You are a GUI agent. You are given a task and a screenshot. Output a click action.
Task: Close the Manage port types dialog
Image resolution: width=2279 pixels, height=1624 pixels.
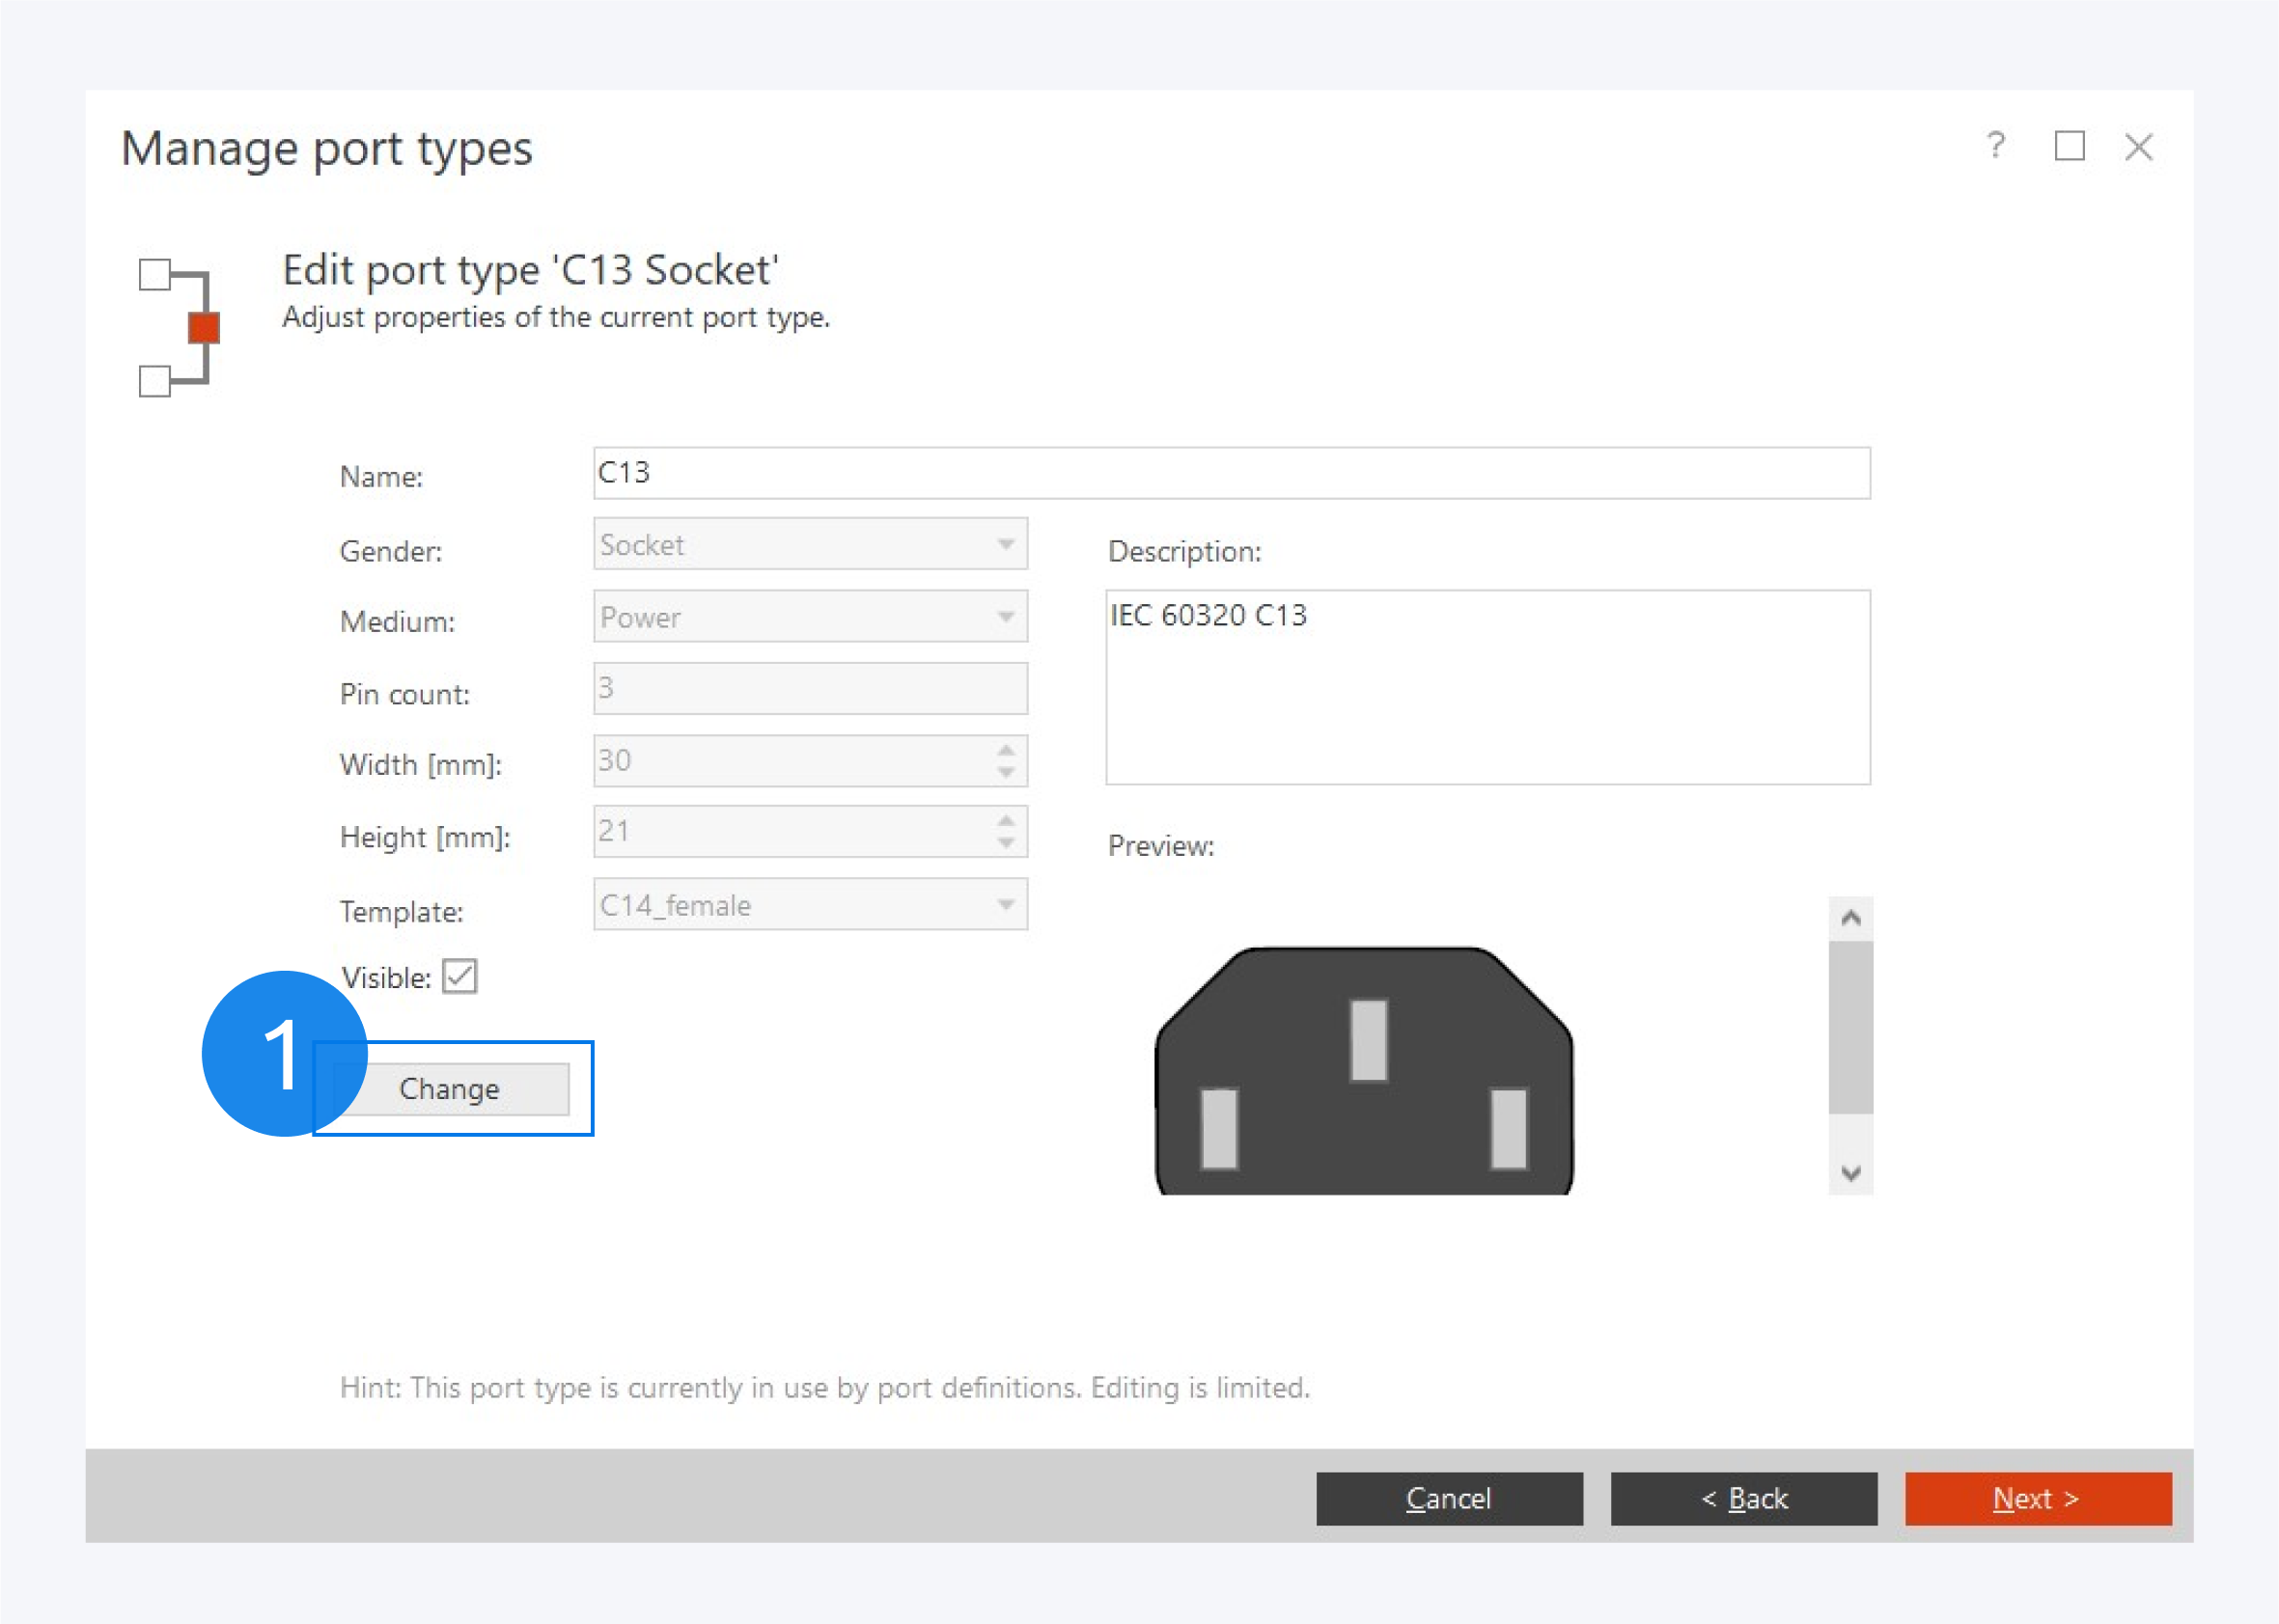click(x=2138, y=147)
